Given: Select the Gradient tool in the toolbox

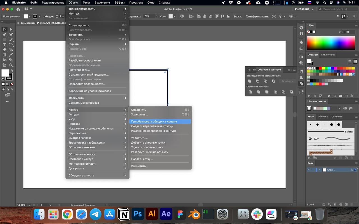Looking at the screenshot, I should click(4, 55).
